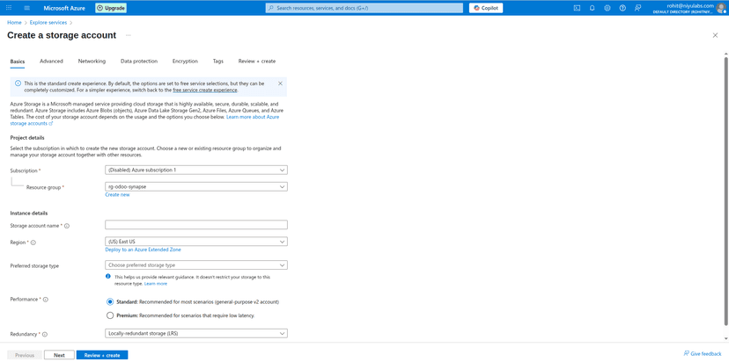Click the Region info icon
Viewport: 729px width, 362px height.
point(33,243)
